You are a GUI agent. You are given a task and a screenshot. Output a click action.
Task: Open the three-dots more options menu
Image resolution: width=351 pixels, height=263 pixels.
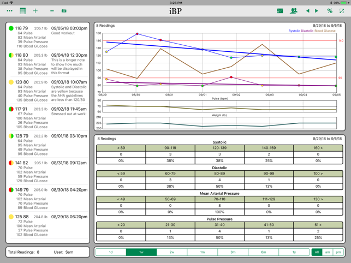(9, 11)
